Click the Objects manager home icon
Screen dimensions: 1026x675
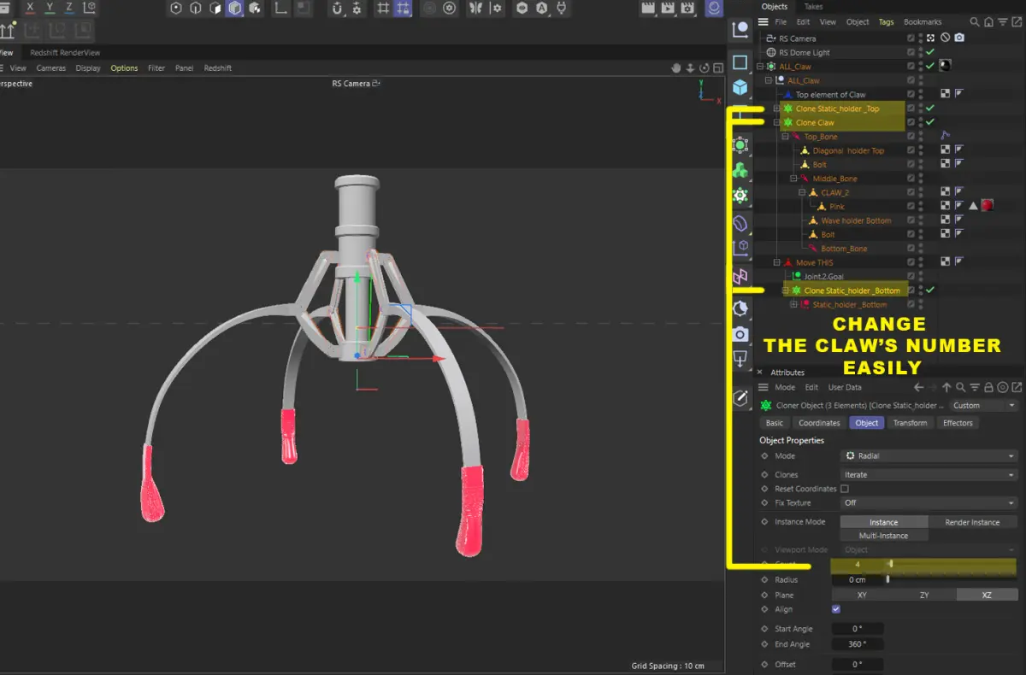[x=988, y=22]
